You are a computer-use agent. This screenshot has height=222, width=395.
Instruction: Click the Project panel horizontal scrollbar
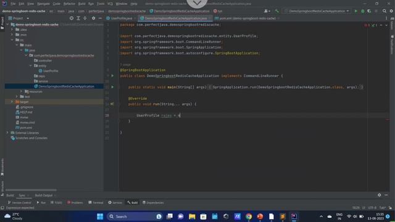31,190
